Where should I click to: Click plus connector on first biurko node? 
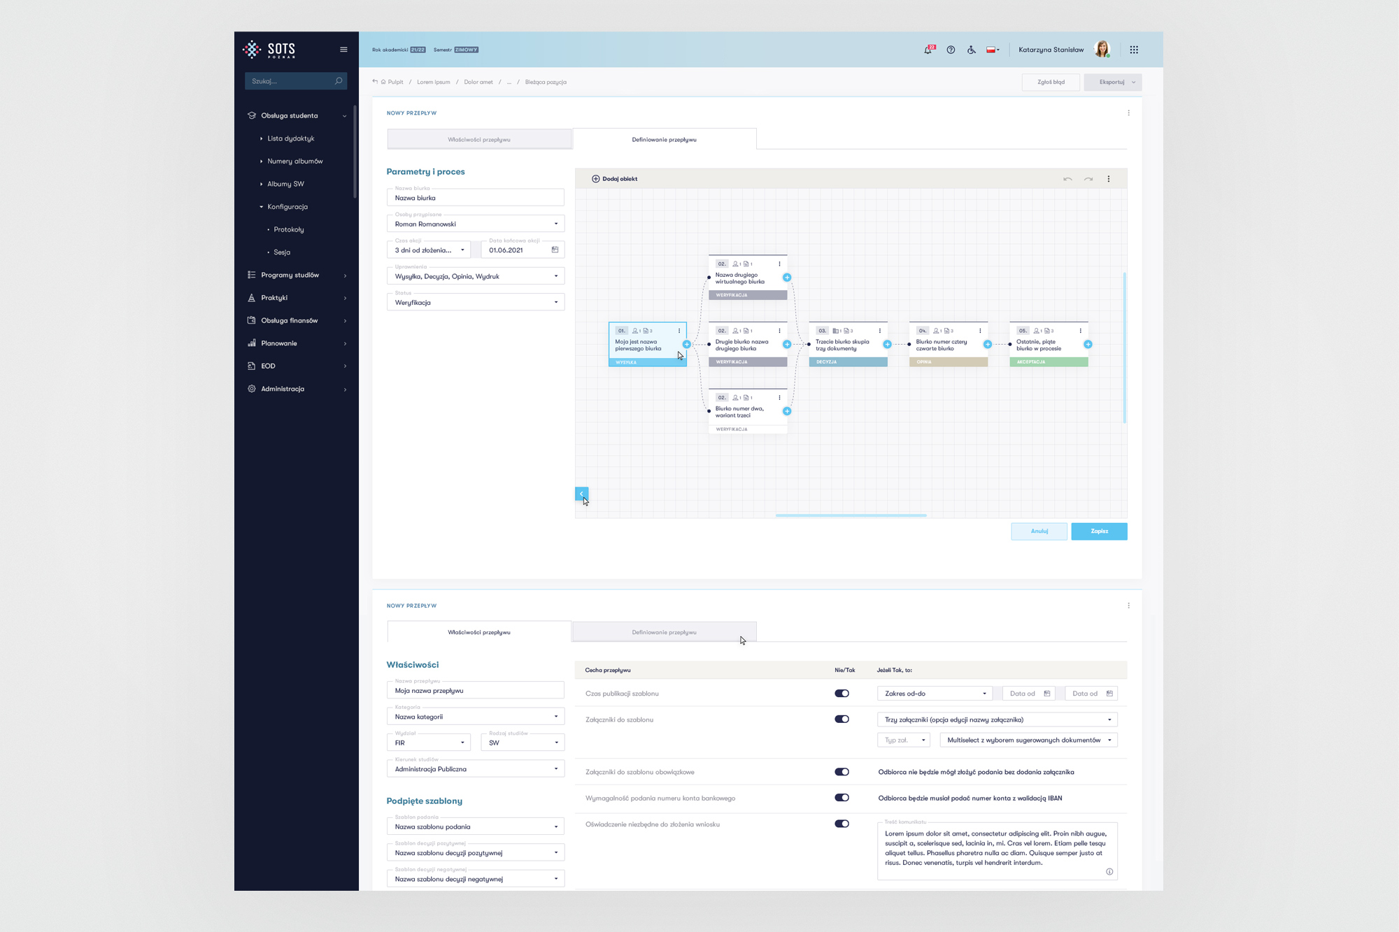tap(687, 344)
